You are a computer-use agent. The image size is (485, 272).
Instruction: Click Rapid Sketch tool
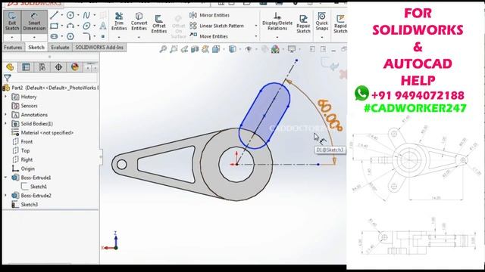(x=340, y=24)
